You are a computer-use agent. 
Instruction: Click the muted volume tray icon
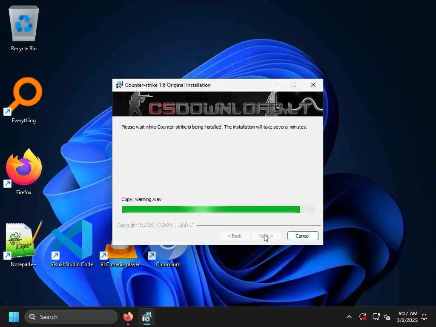387,317
